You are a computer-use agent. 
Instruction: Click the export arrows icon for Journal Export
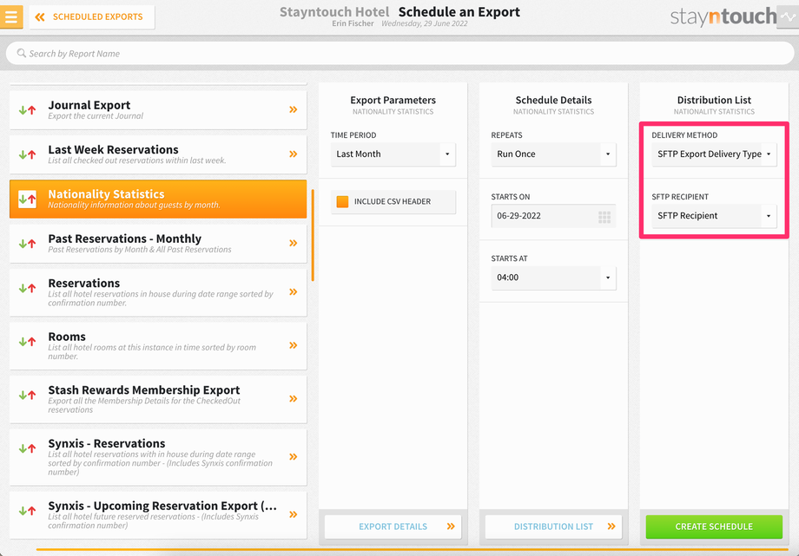(28, 109)
